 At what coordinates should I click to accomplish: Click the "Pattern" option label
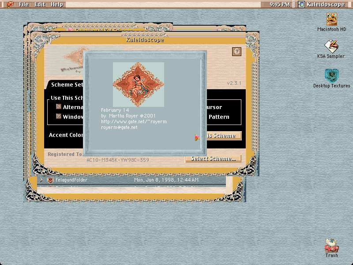tap(219, 117)
